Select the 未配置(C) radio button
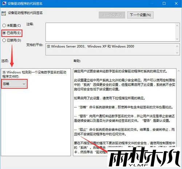Screen dimensions: 182x169 click(x=4, y=26)
